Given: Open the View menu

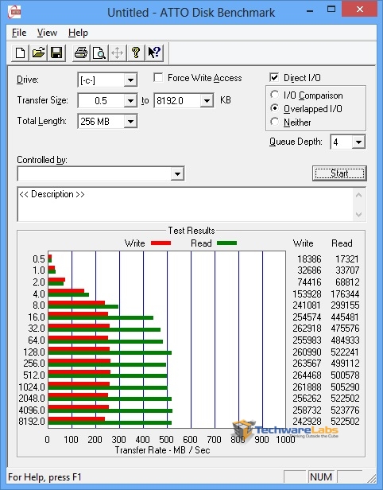Looking at the screenshot, I should pyautogui.click(x=47, y=33).
